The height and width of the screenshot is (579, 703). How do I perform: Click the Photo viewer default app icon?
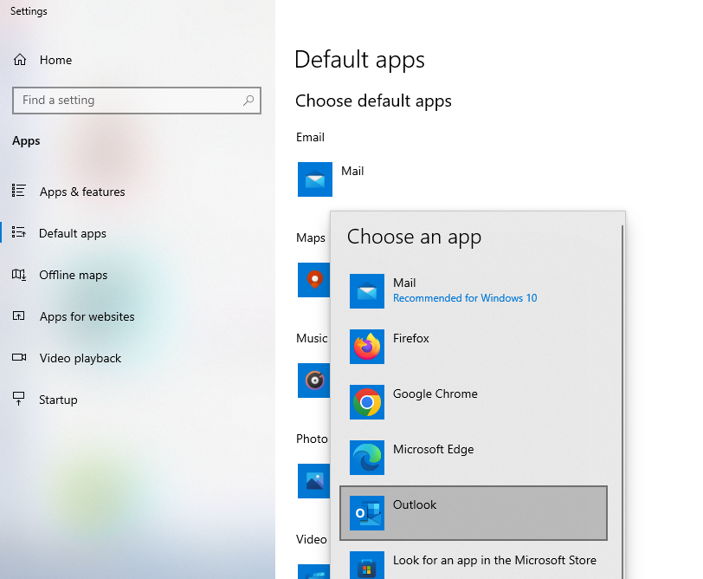(313, 481)
